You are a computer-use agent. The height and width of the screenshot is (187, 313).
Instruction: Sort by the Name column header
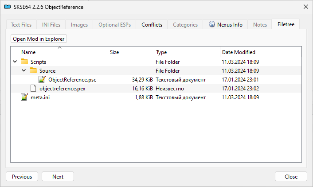tap(59, 52)
